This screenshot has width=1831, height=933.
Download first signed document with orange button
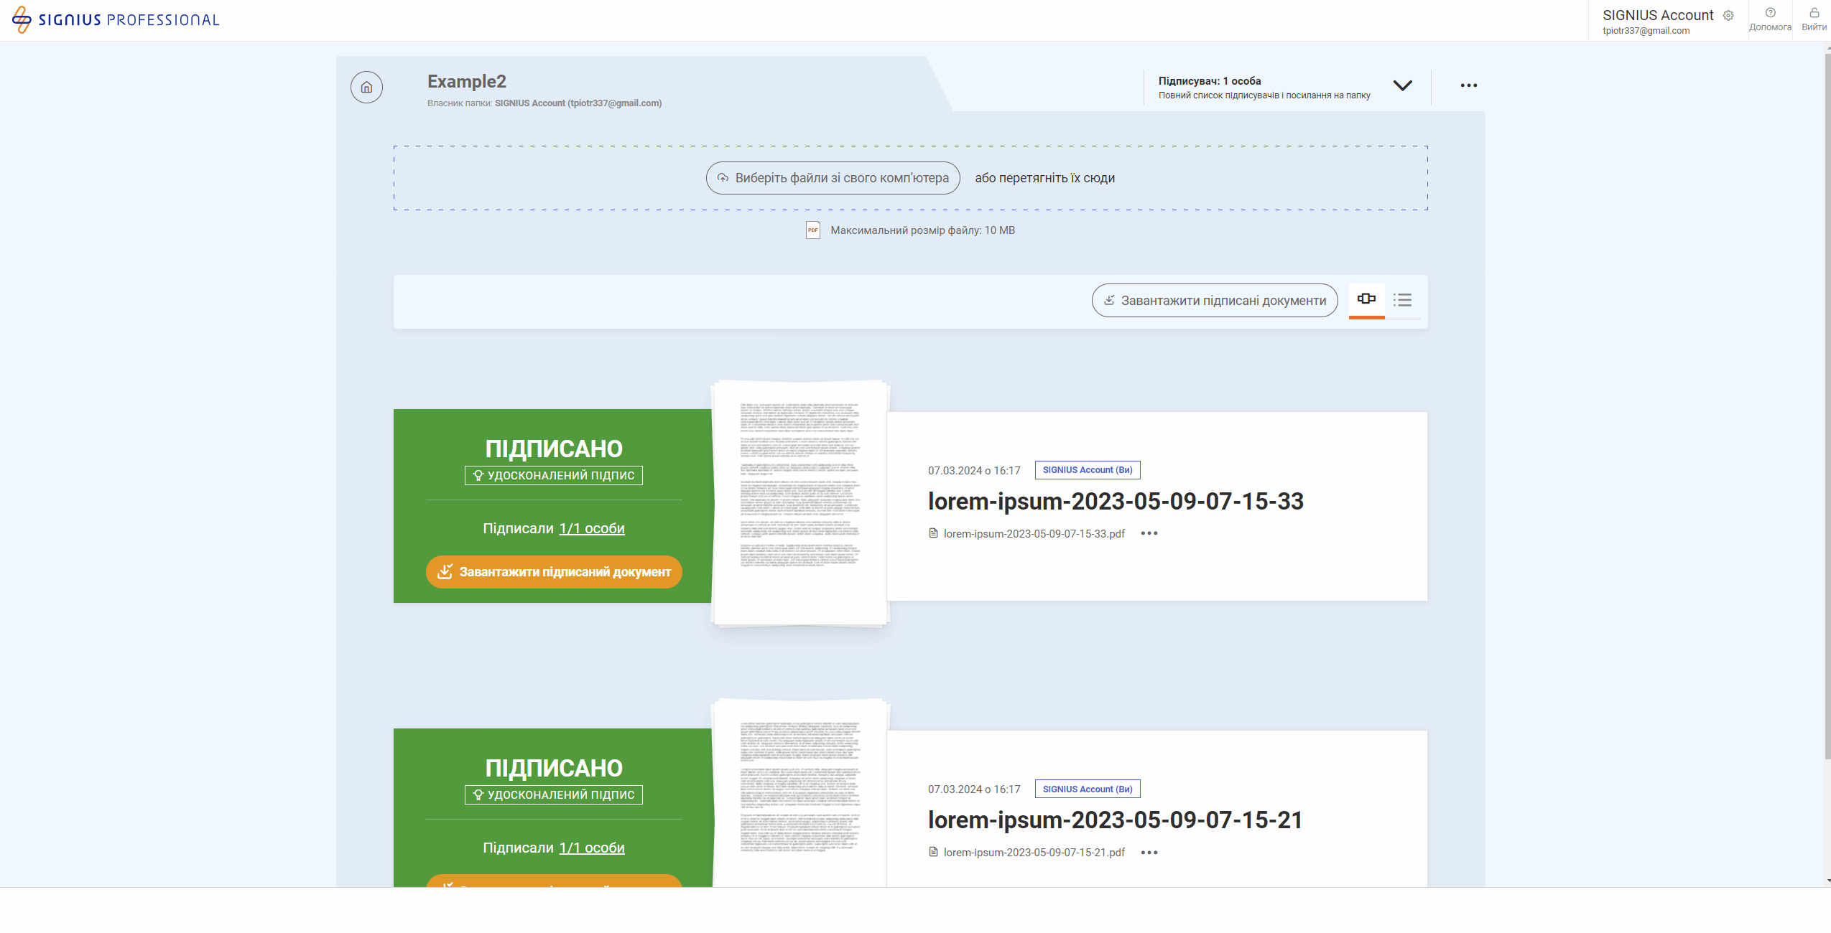click(x=554, y=572)
